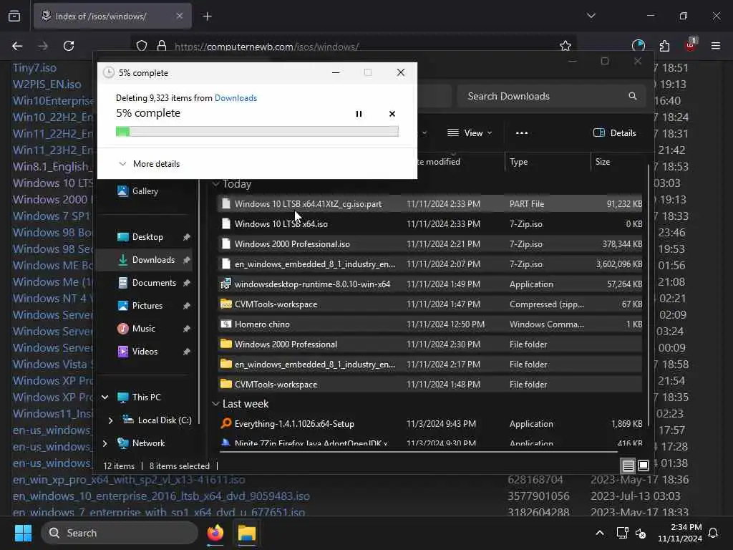Collapse the This PC tree node

click(x=105, y=397)
